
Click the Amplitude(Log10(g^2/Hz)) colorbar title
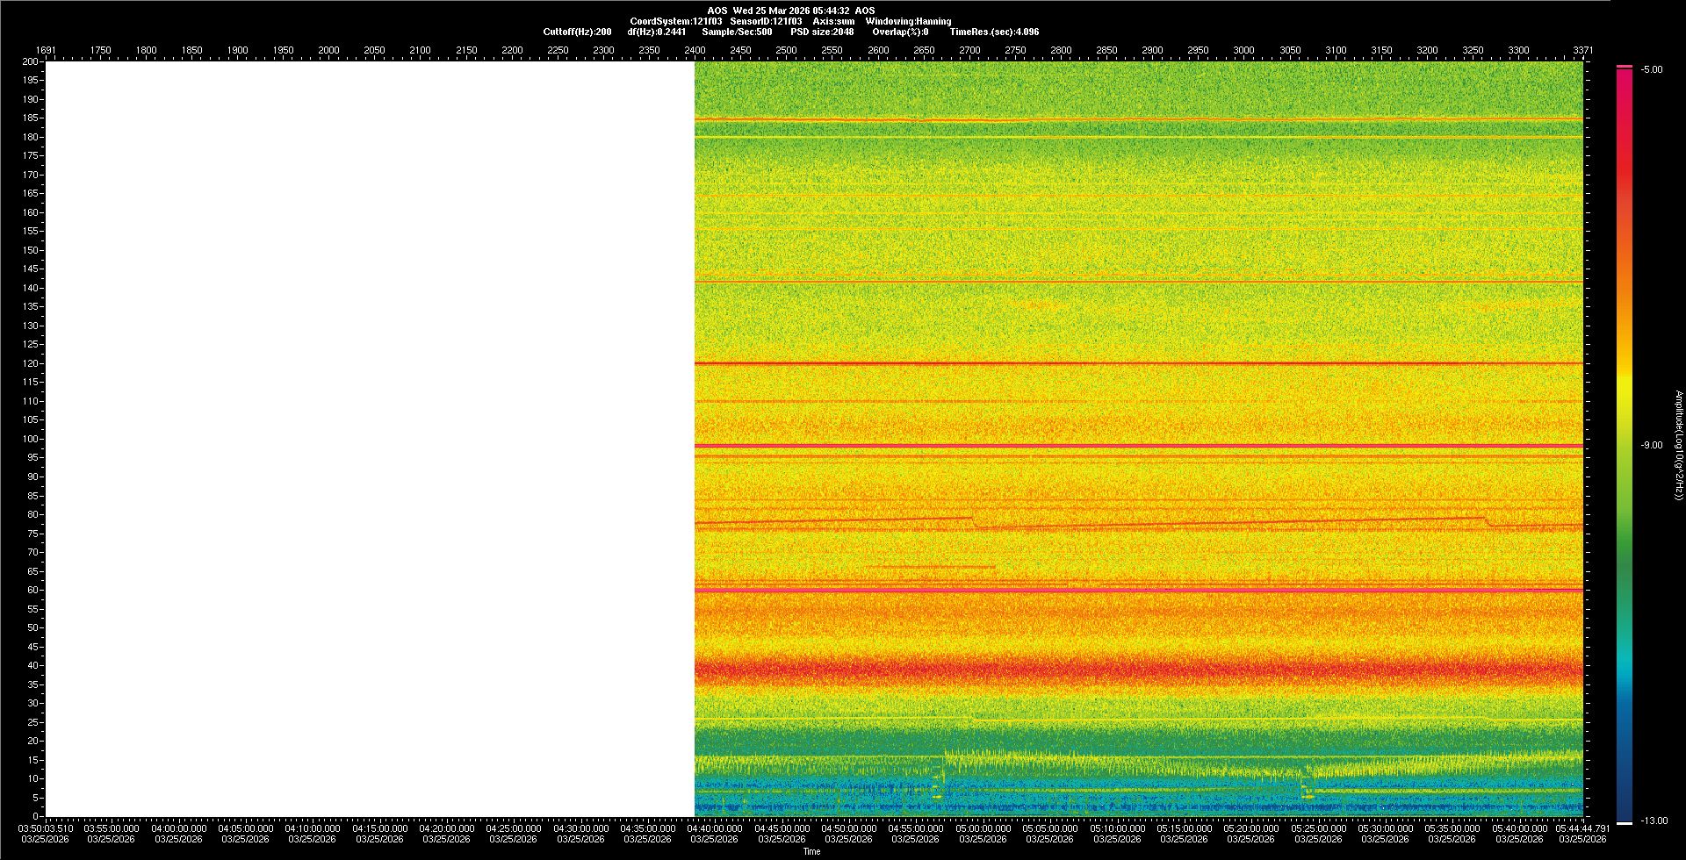pos(1678,445)
